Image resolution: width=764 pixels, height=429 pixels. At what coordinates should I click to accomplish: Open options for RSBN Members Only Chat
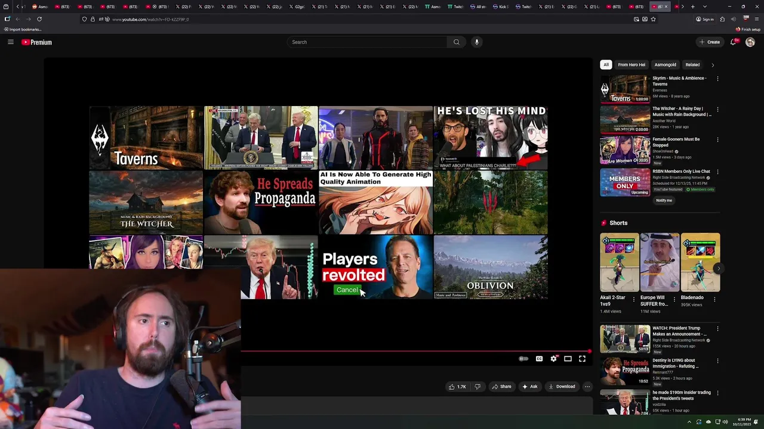pyautogui.click(x=717, y=172)
